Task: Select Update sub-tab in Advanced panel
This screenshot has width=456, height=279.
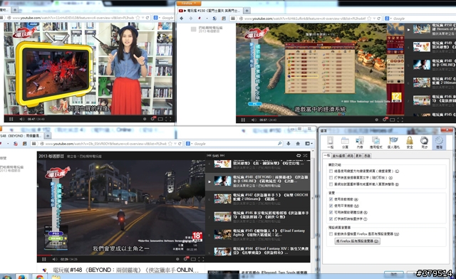Action: coord(359,156)
